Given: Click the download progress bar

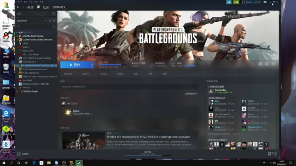Looking at the screenshot, I should [x=113, y=65].
